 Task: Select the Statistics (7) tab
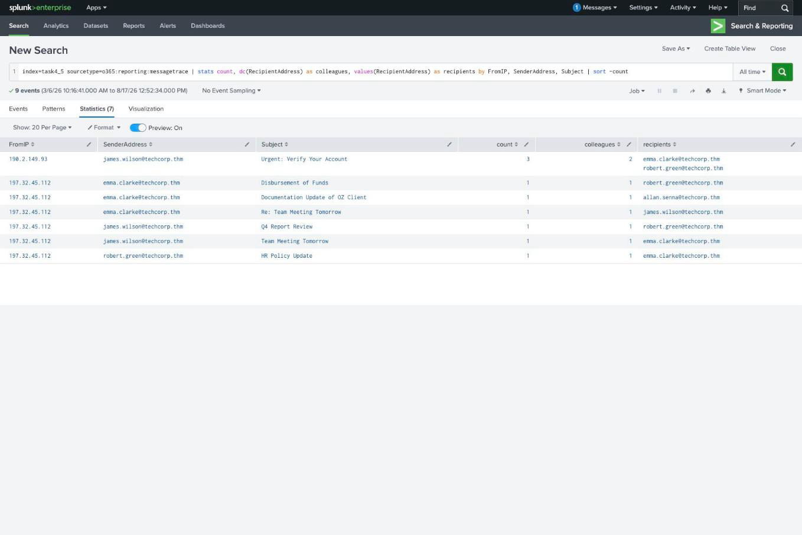97,109
